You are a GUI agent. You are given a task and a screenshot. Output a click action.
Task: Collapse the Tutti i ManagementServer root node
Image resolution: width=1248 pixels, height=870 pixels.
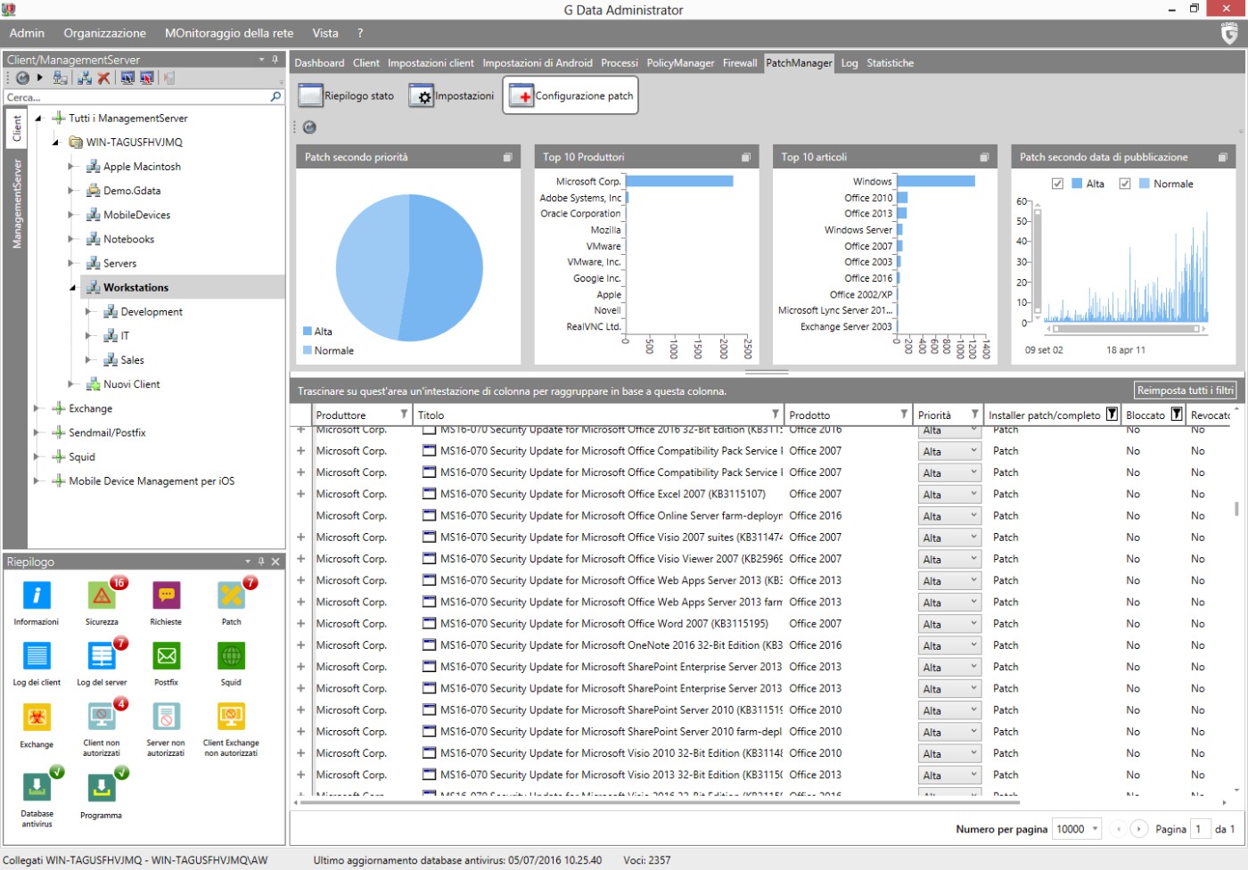pyautogui.click(x=37, y=118)
